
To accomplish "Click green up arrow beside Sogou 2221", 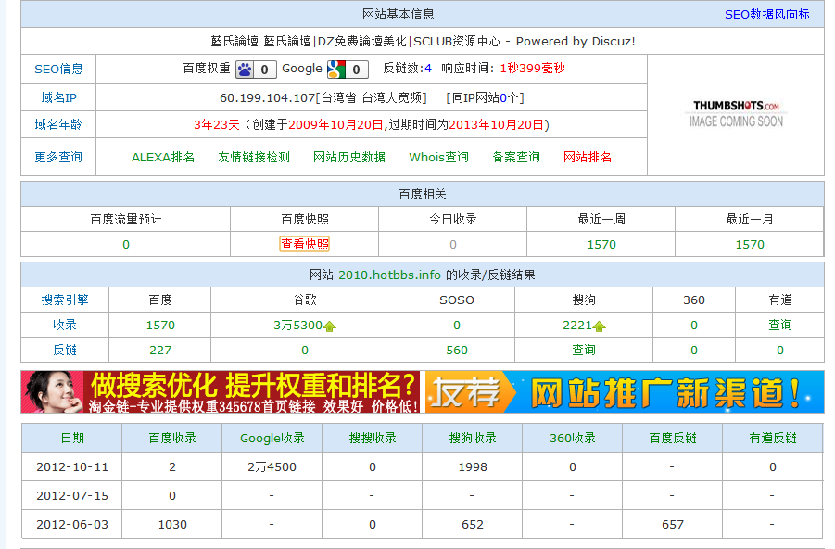I will click(x=600, y=326).
